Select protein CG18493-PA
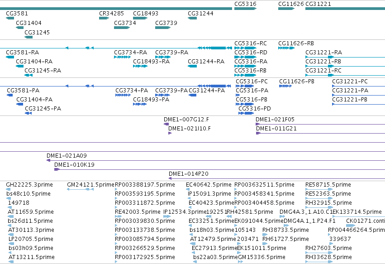The width and height of the screenshot is (385, 264). pos(140,104)
